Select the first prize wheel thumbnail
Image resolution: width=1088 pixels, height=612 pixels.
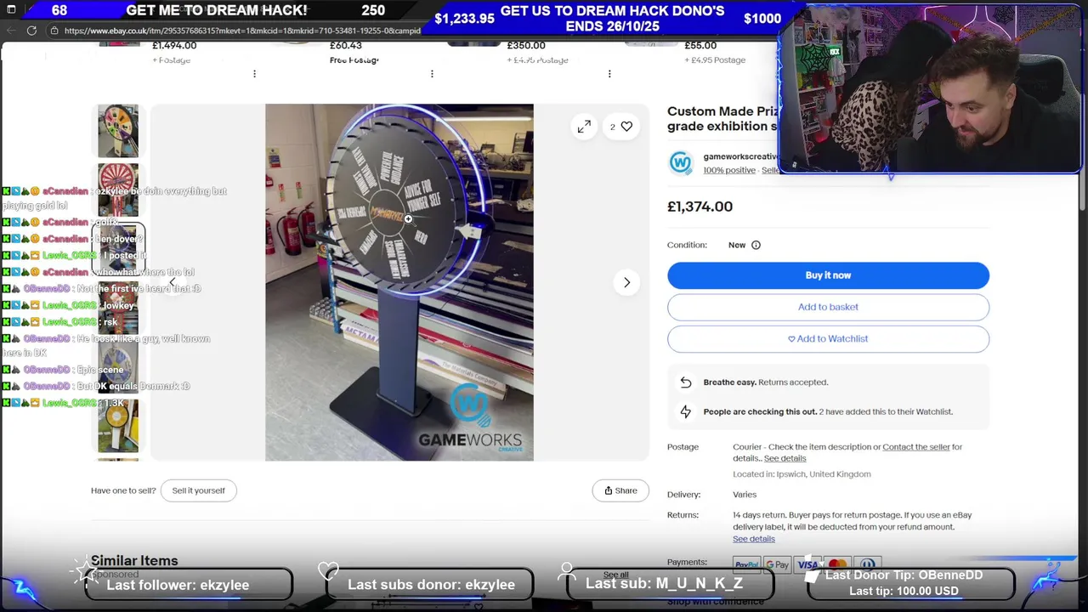pyautogui.click(x=118, y=131)
